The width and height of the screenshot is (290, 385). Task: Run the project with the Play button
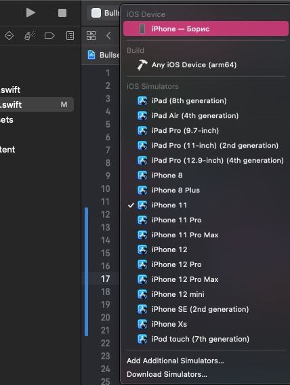coord(30,13)
